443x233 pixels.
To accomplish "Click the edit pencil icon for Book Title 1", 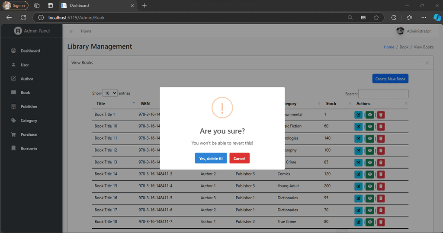I will tap(358, 115).
